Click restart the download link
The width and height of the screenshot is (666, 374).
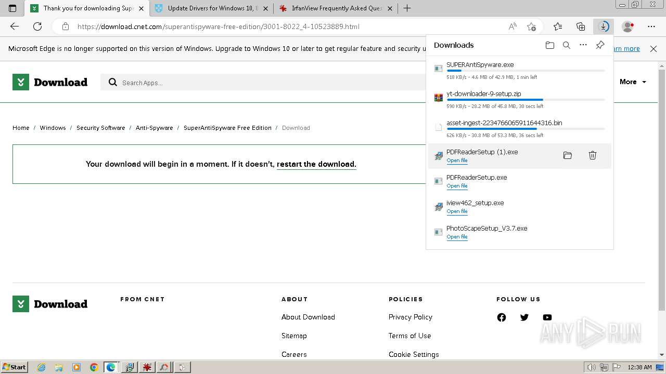pos(316,164)
